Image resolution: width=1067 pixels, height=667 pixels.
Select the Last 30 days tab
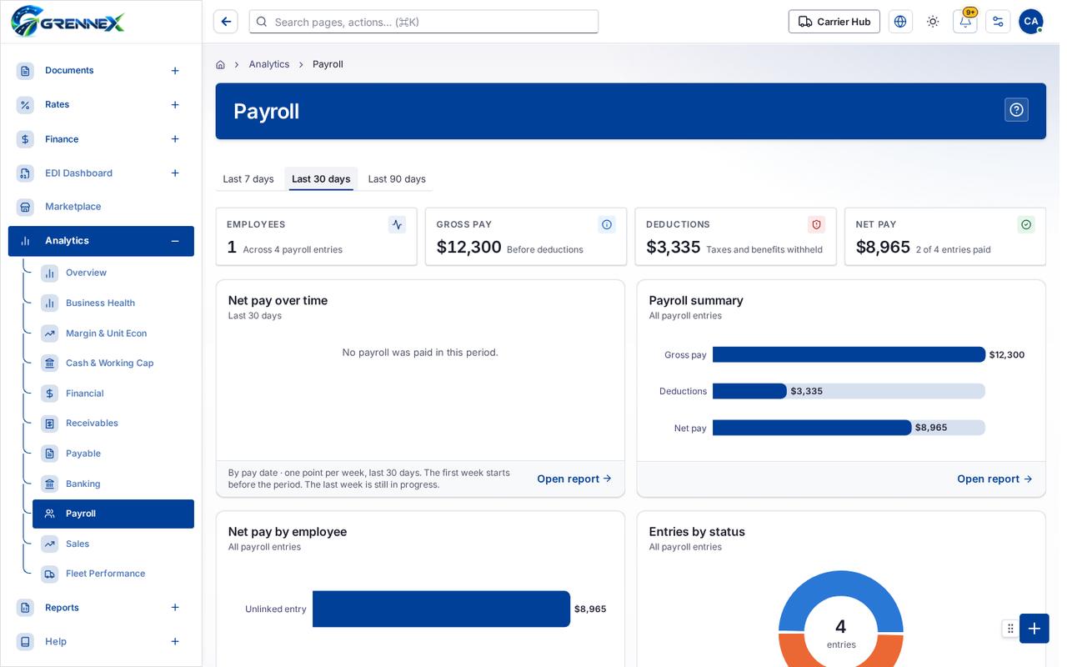point(321,179)
